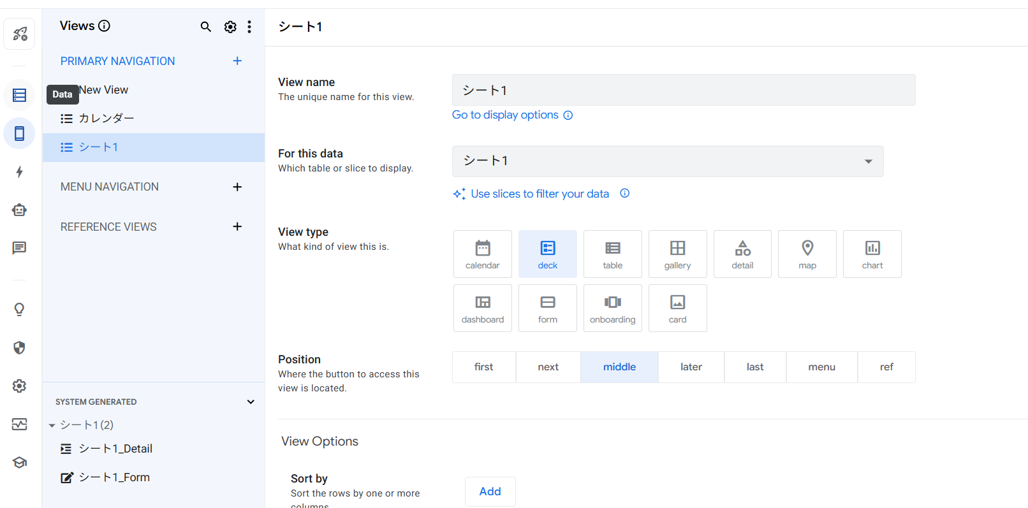This screenshot has width=1028, height=508.
Task: Click Add button for Sort by
Action: (x=490, y=491)
